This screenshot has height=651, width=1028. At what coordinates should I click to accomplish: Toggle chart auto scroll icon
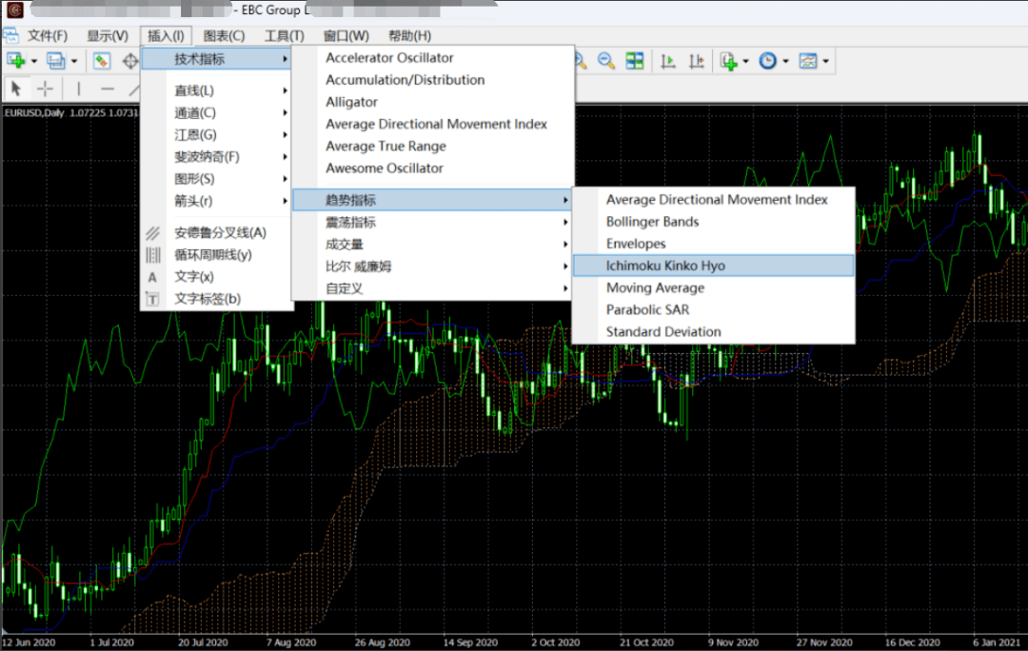tap(668, 61)
